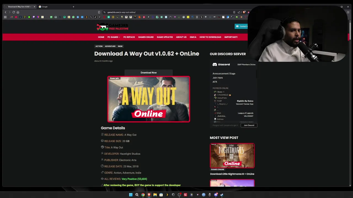Open the bookmarks apps grid icon
The width and height of the screenshot is (353, 198).
tap(5, 17)
